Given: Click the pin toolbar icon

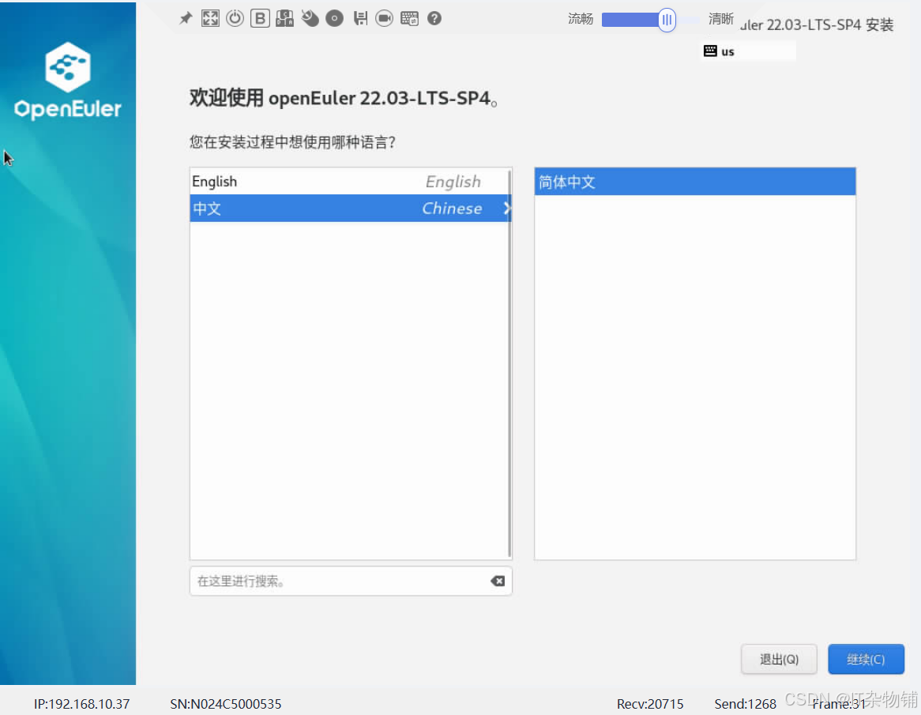Looking at the screenshot, I should click(186, 18).
